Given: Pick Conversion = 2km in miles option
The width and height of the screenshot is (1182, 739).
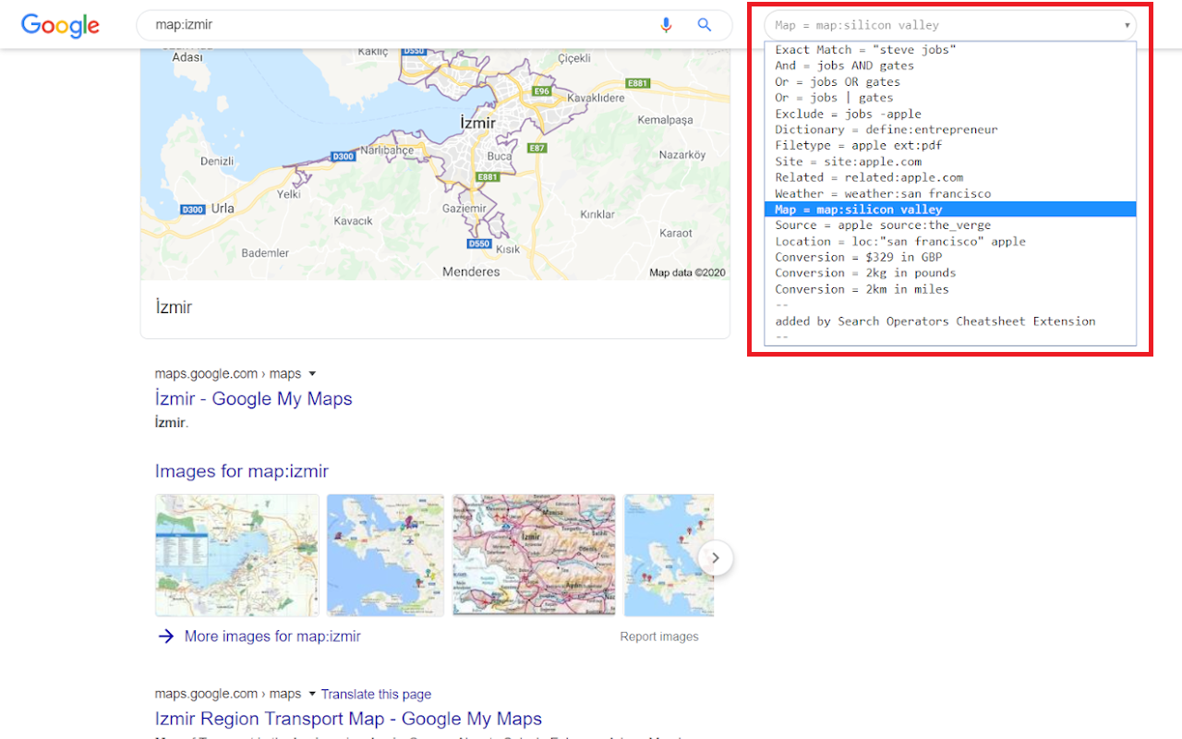Looking at the screenshot, I should [950, 289].
